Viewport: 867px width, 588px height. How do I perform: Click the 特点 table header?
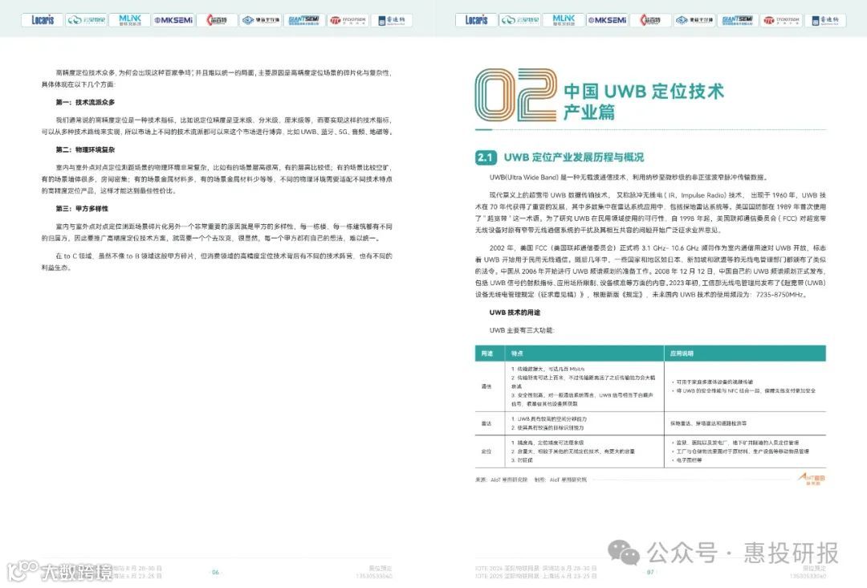(x=517, y=353)
